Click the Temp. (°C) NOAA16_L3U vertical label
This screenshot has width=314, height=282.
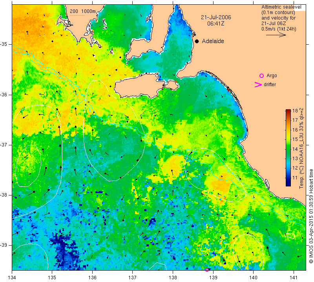tap(301, 148)
